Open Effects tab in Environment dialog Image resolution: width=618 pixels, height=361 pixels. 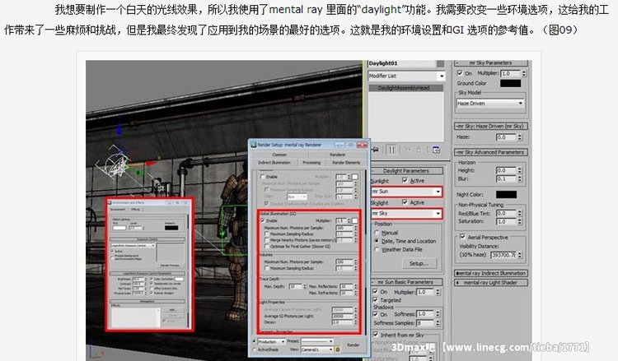(x=136, y=210)
